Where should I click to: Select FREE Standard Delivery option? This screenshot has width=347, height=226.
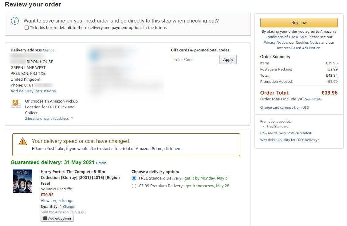[x=134, y=178]
